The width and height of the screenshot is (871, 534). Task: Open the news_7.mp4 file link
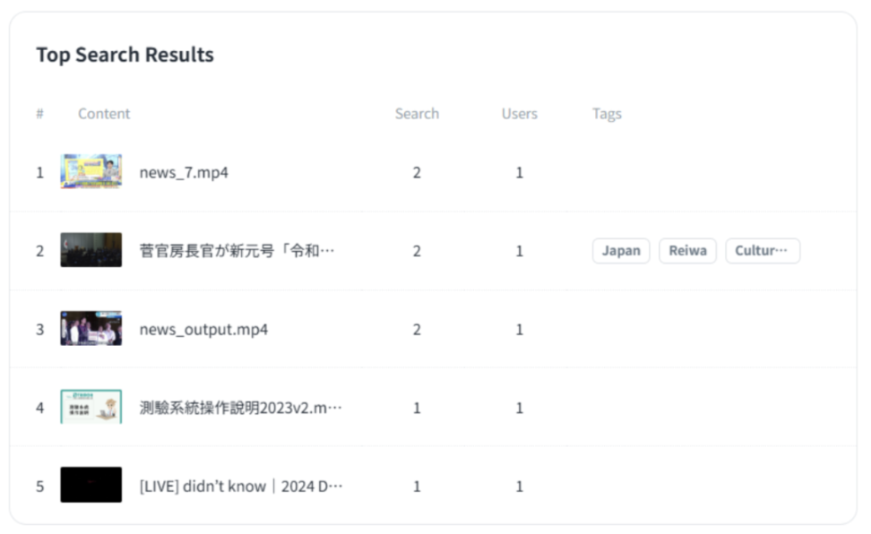(184, 172)
